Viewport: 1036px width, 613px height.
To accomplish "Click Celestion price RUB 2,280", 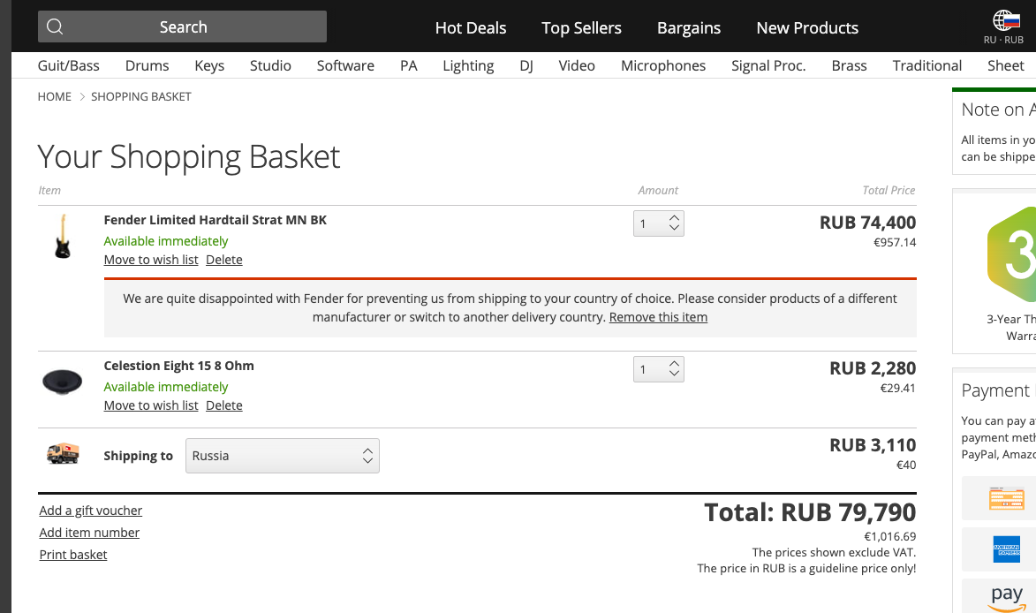I will [873, 368].
